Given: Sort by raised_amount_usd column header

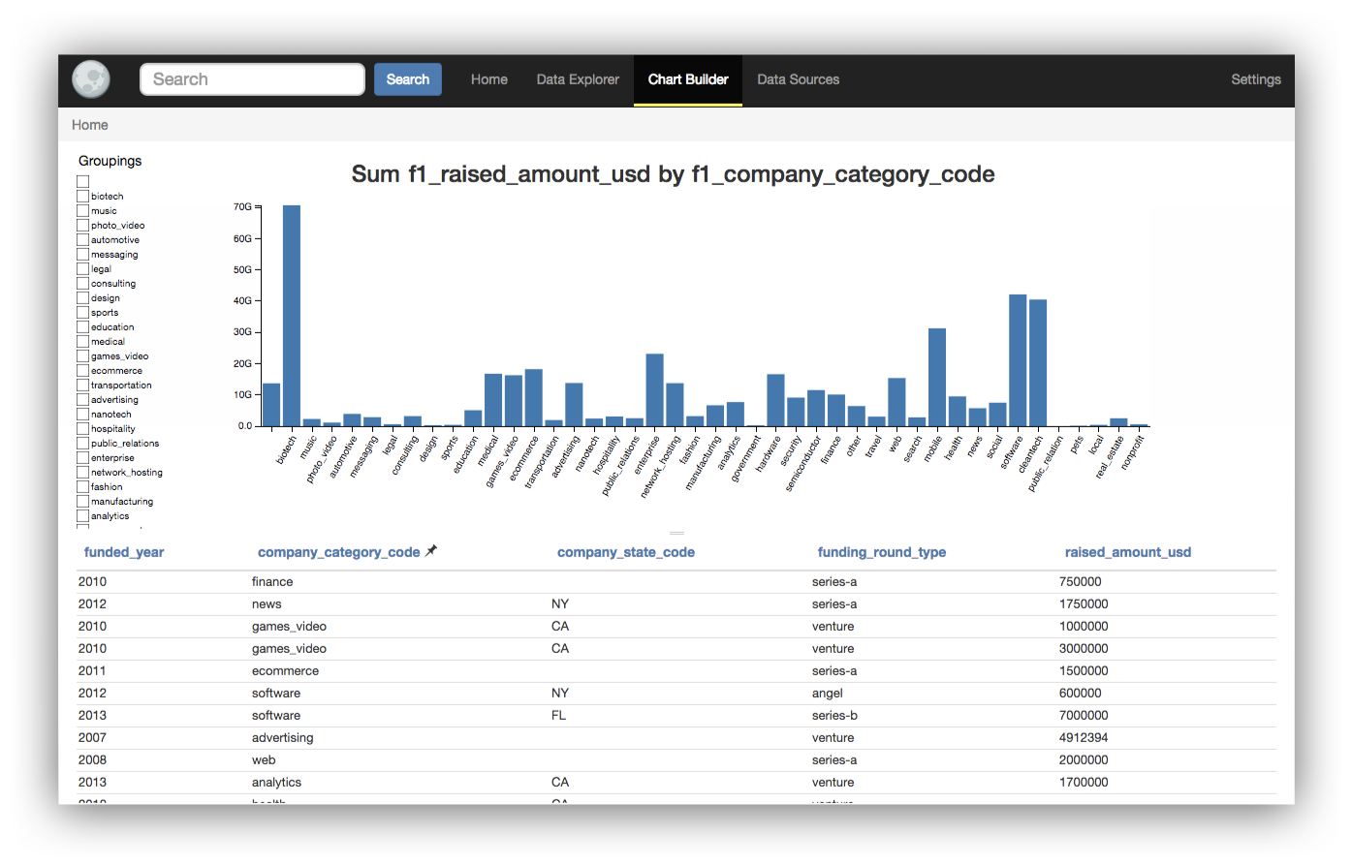Looking at the screenshot, I should pyautogui.click(x=1128, y=552).
